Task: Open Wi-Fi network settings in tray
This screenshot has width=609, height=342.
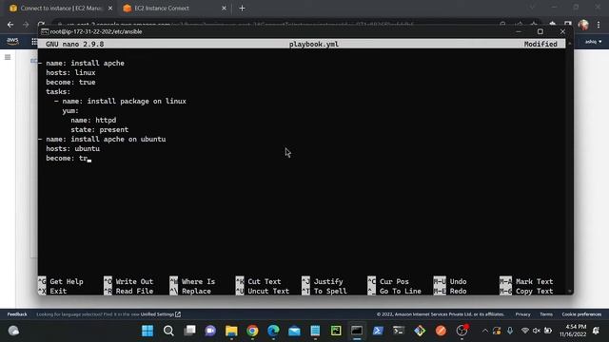Action: (524, 331)
